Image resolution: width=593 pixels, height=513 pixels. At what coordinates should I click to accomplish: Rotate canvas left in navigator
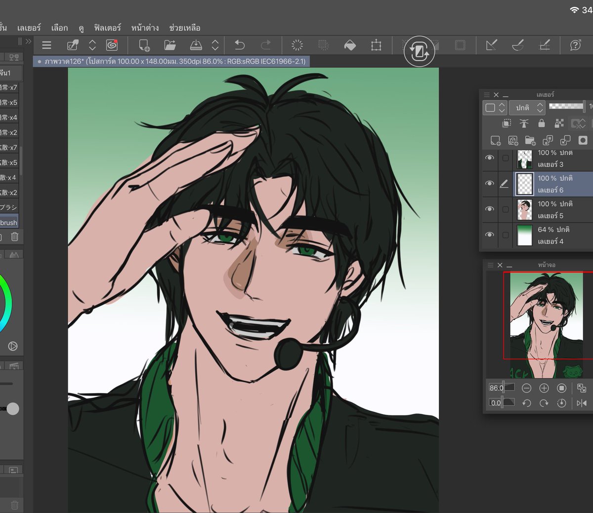[526, 403]
